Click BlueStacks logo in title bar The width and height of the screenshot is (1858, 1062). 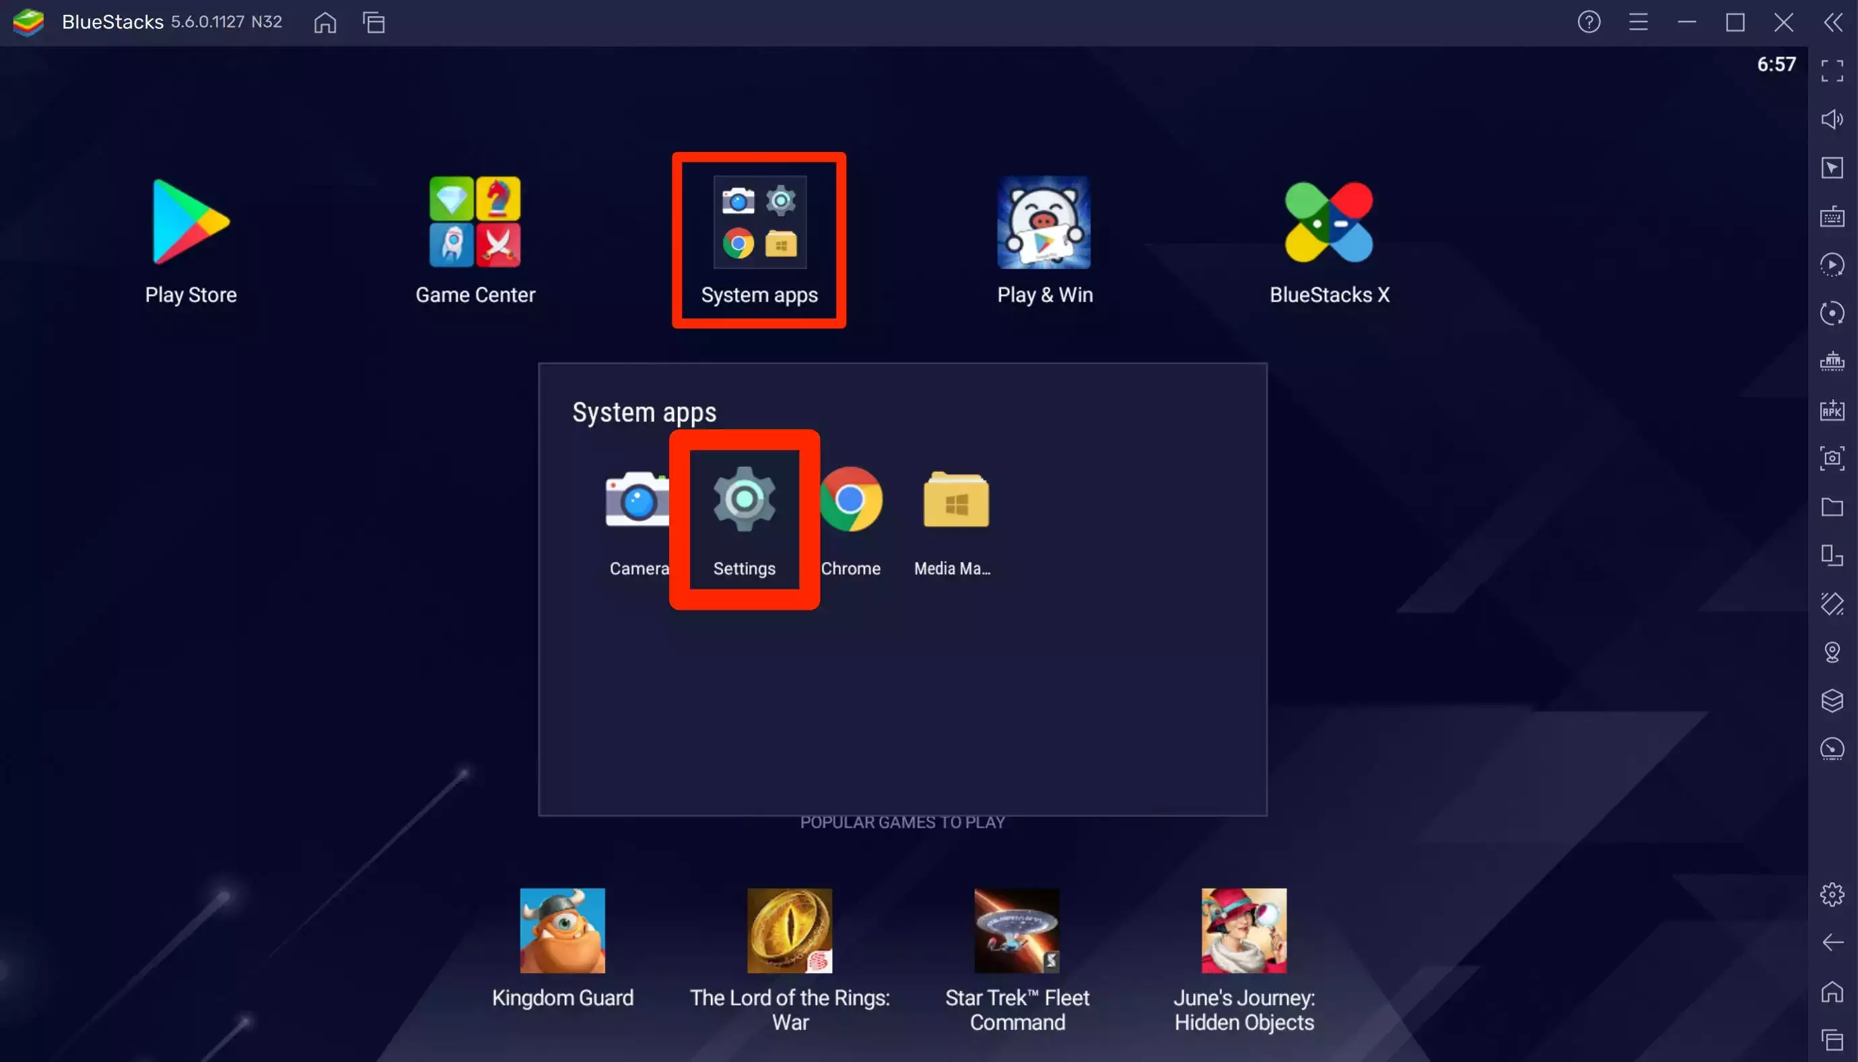pyautogui.click(x=28, y=23)
